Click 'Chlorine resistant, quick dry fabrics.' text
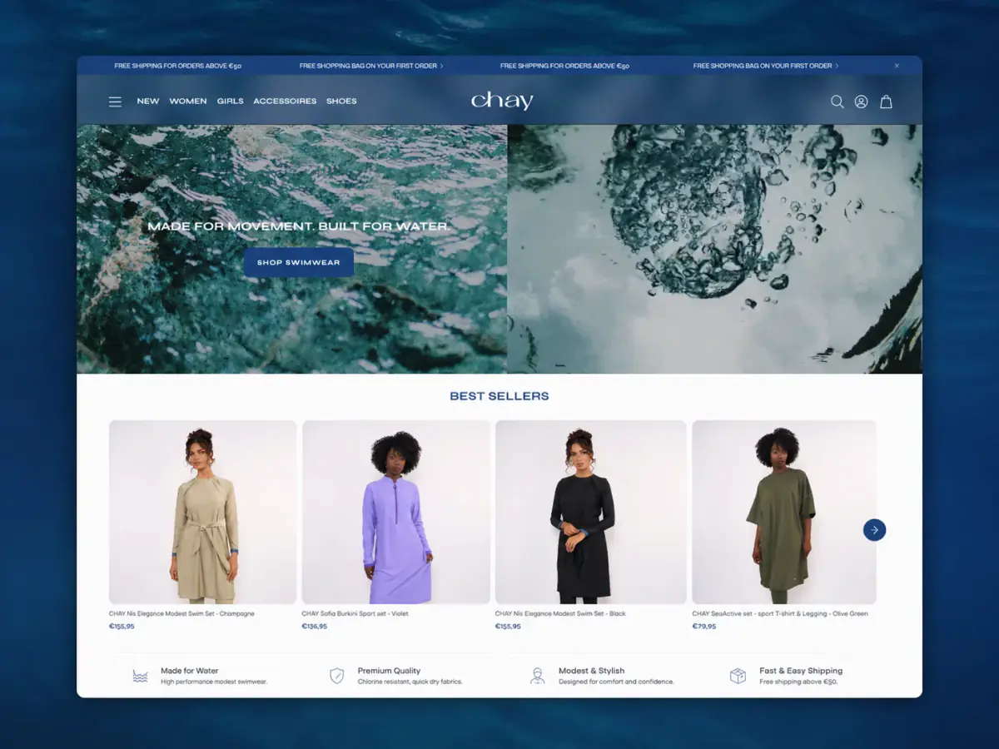 (410, 682)
